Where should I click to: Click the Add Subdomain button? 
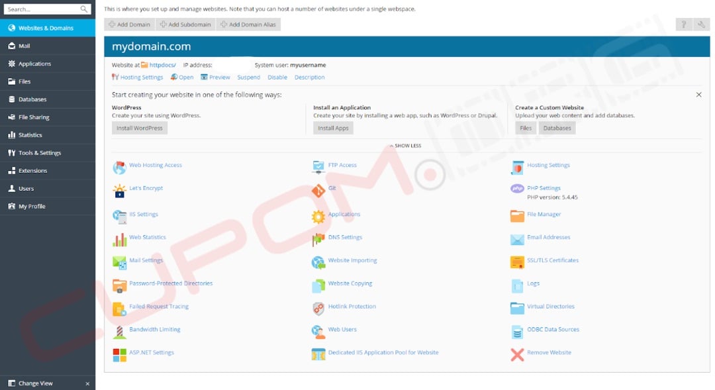tap(185, 24)
